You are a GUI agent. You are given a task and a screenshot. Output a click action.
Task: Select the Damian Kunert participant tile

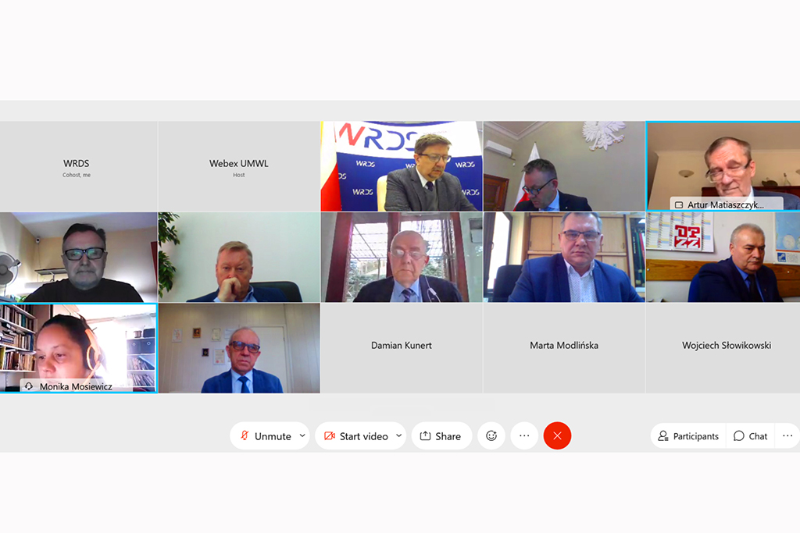(402, 348)
